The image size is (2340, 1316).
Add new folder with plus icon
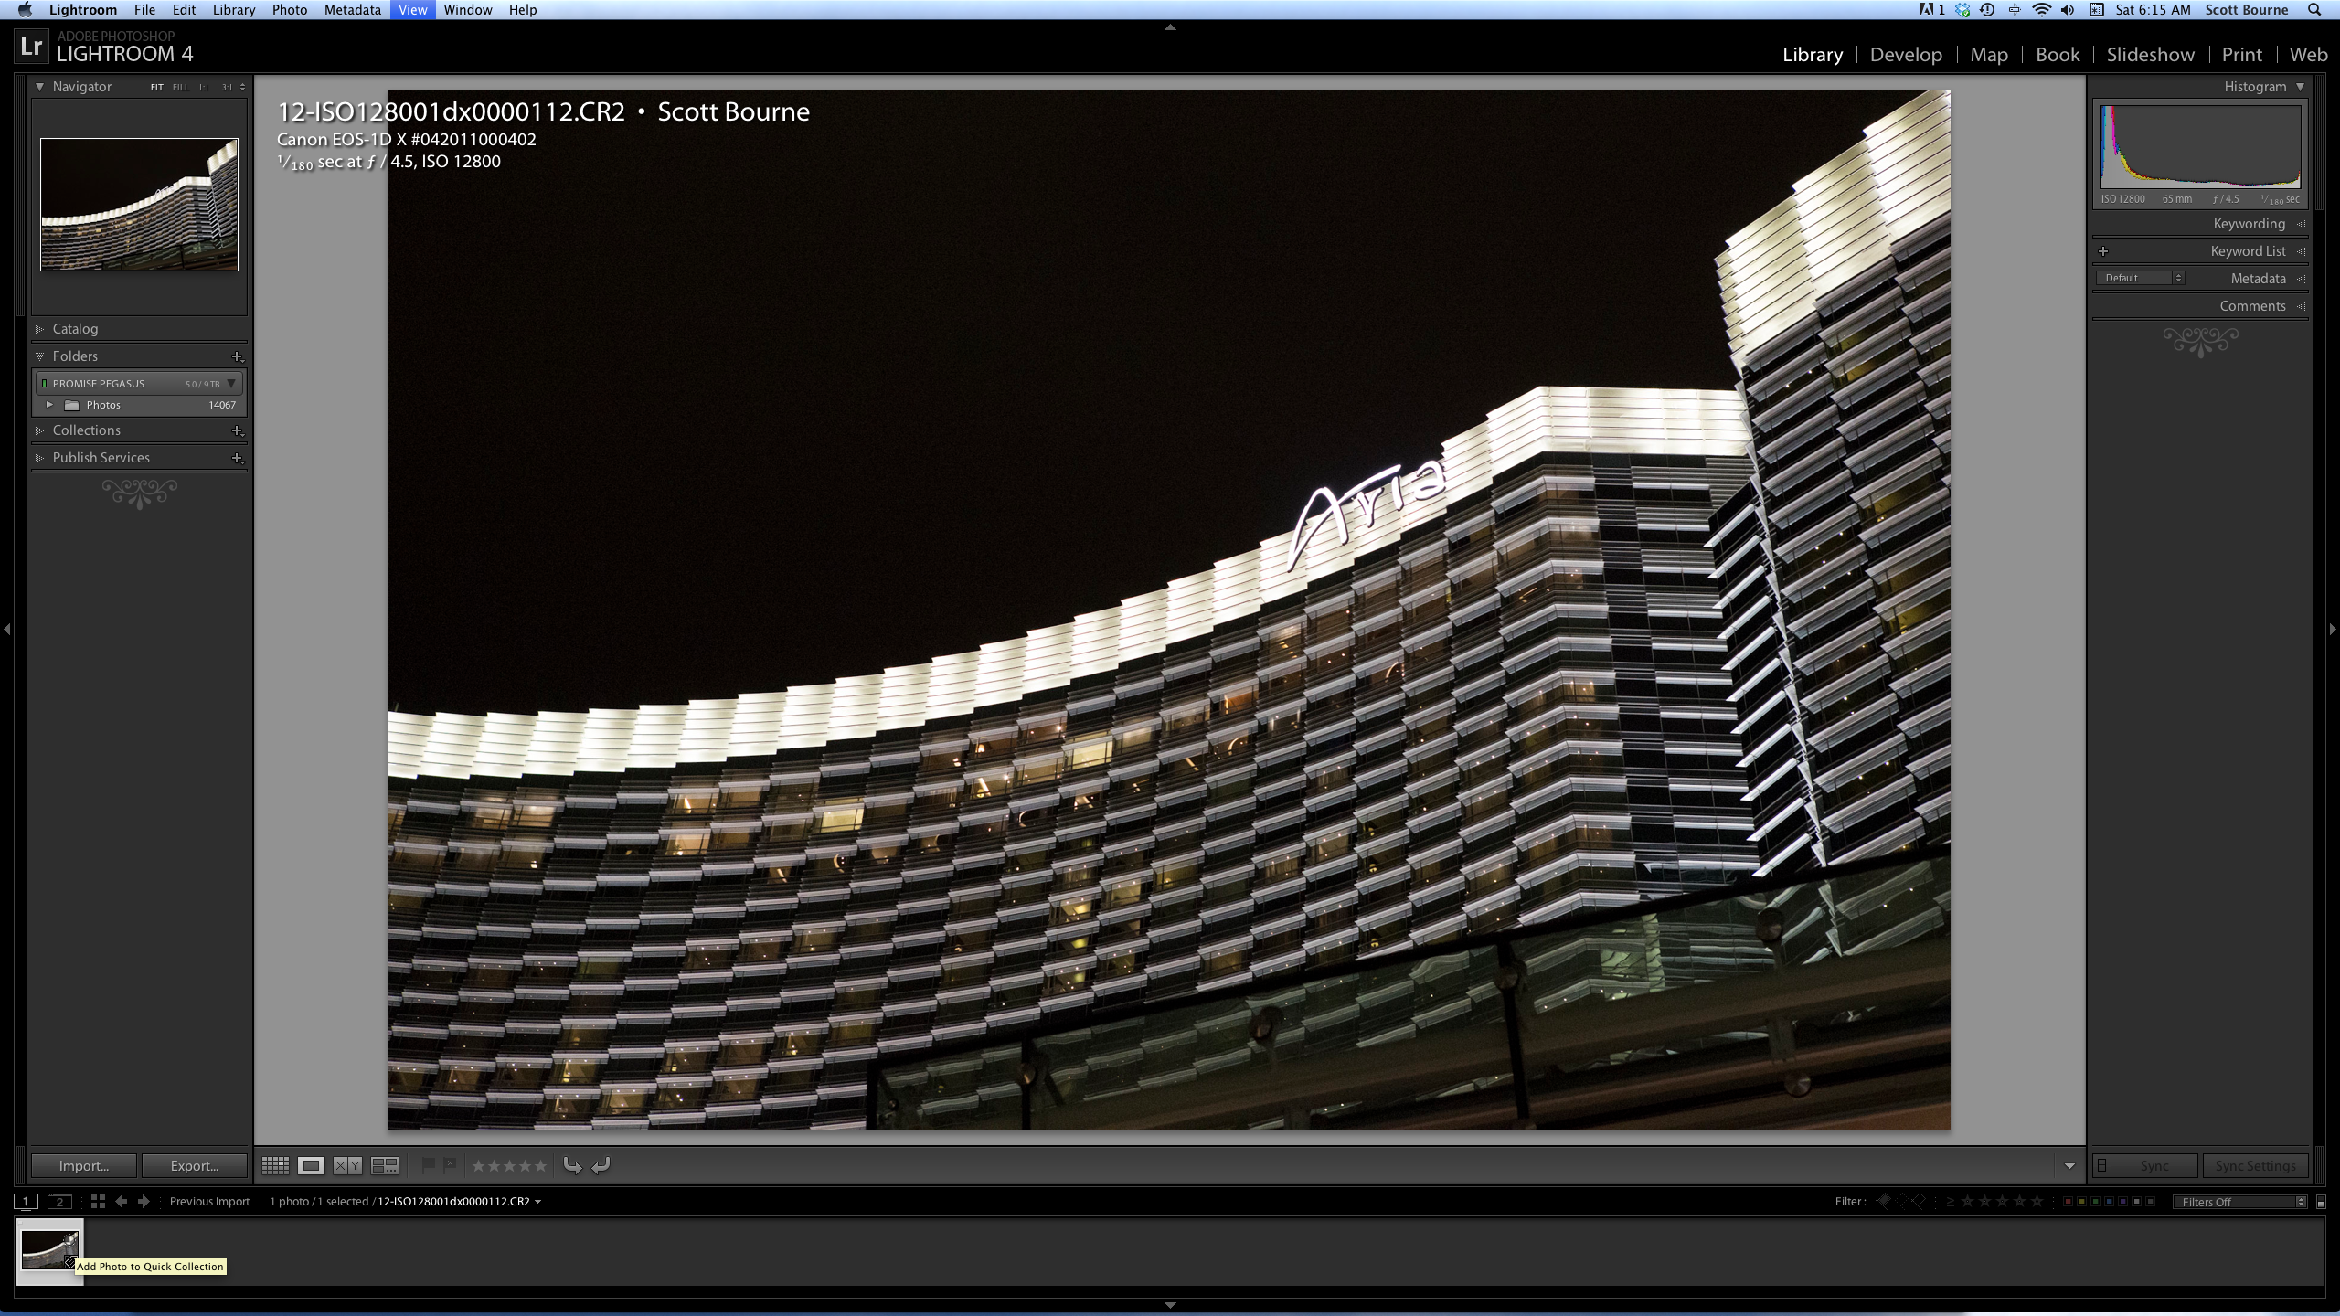click(237, 356)
